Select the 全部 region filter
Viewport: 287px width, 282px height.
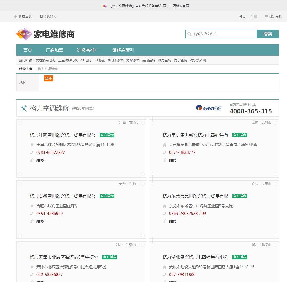click(48, 78)
